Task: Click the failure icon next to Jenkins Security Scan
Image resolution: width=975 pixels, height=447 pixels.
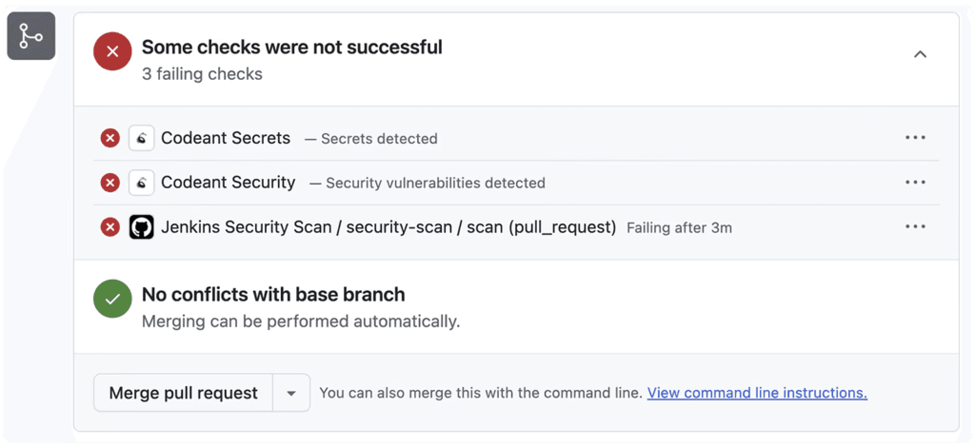Action: (x=110, y=227)
